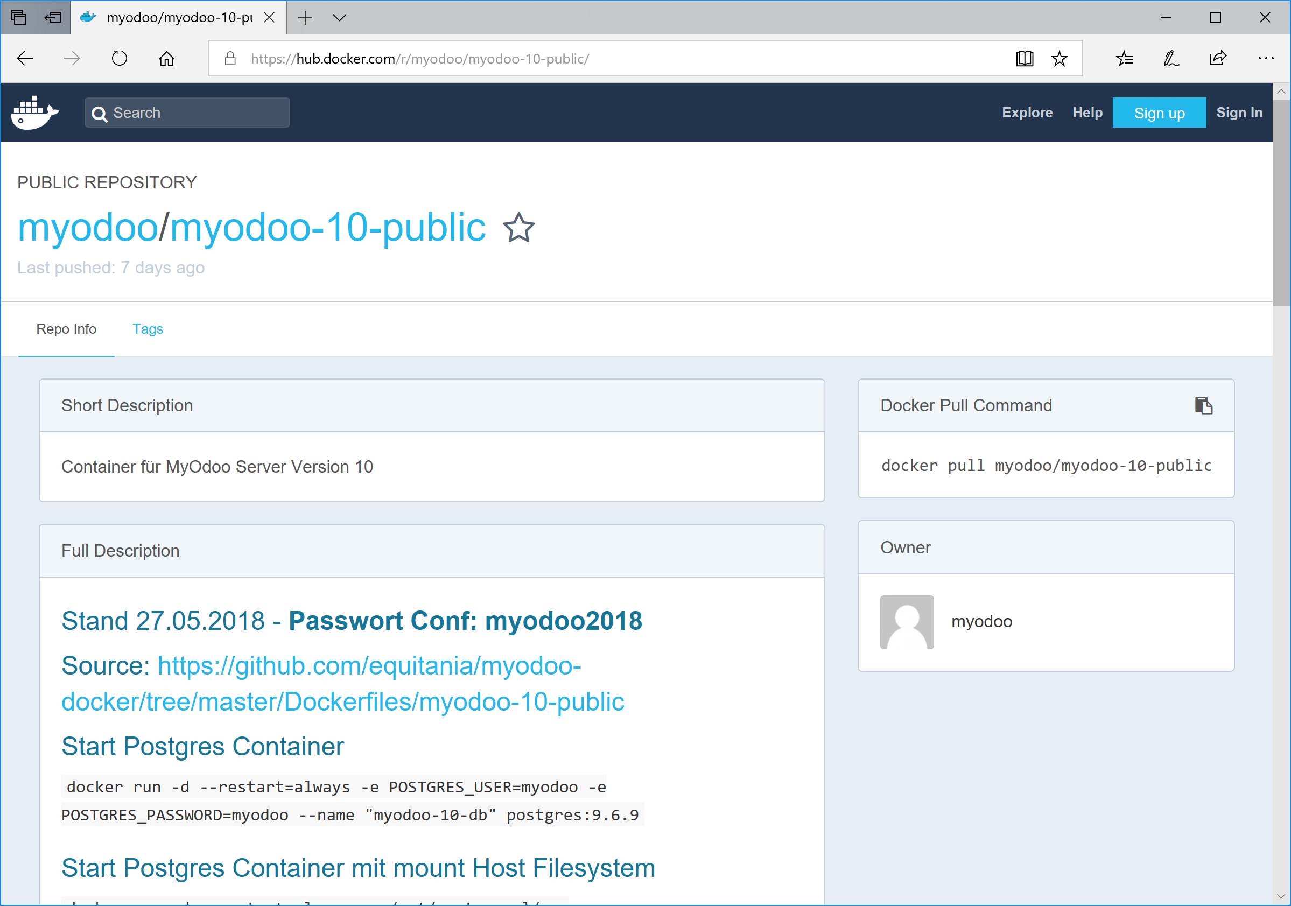
Task: Click the Sign up button
Action: click(x=1159, y=112)
